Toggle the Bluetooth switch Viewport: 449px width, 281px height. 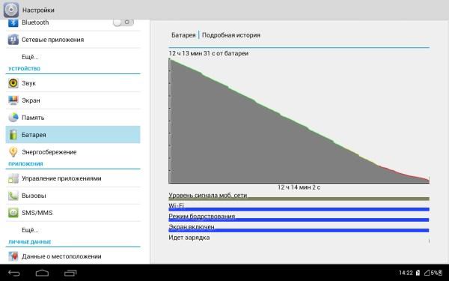tap(123, 22)
